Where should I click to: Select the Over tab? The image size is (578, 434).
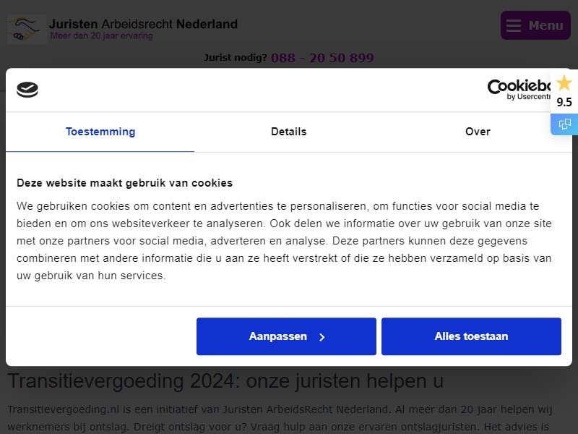coord(478,132)
